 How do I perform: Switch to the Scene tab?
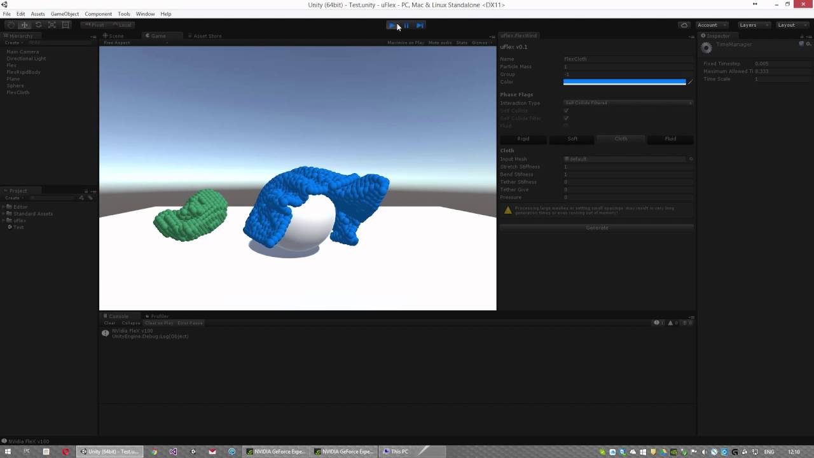(x=113, y=36)
